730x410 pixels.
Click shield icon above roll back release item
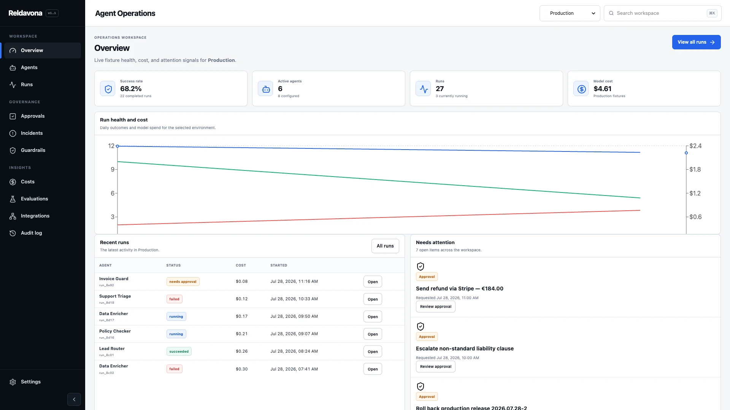[x=421, y=386]
